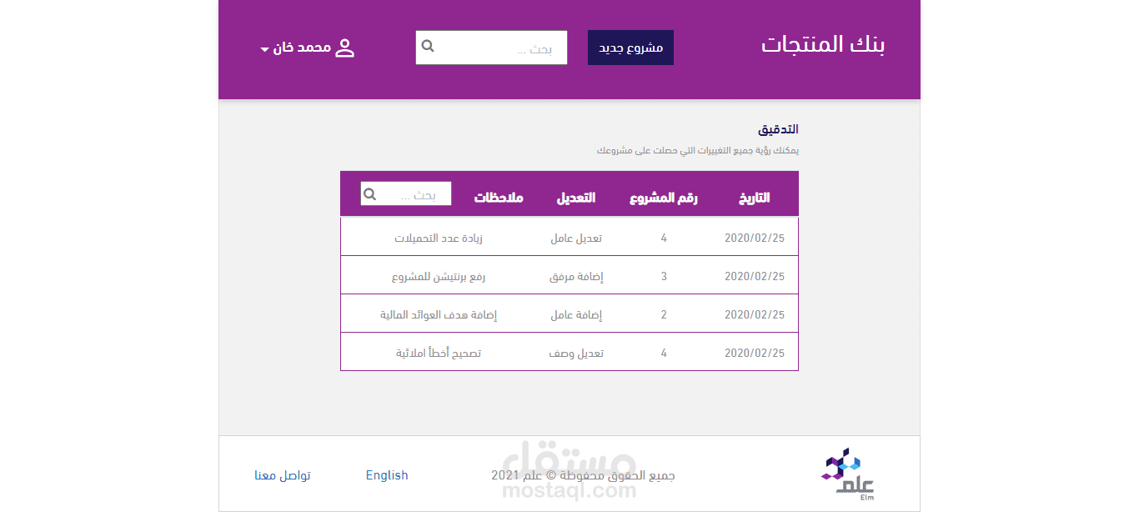Click date in زيادة عدد التحميلات row

(x=755, y=238)
